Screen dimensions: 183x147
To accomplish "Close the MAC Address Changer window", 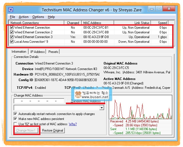I will (x=169, y=9).
